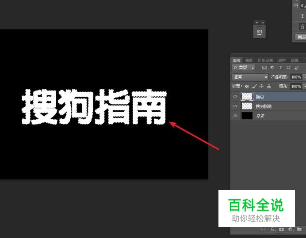306x238 pixels.
Task: Click the 背景 layer name
Action: (x=260, y=116)
